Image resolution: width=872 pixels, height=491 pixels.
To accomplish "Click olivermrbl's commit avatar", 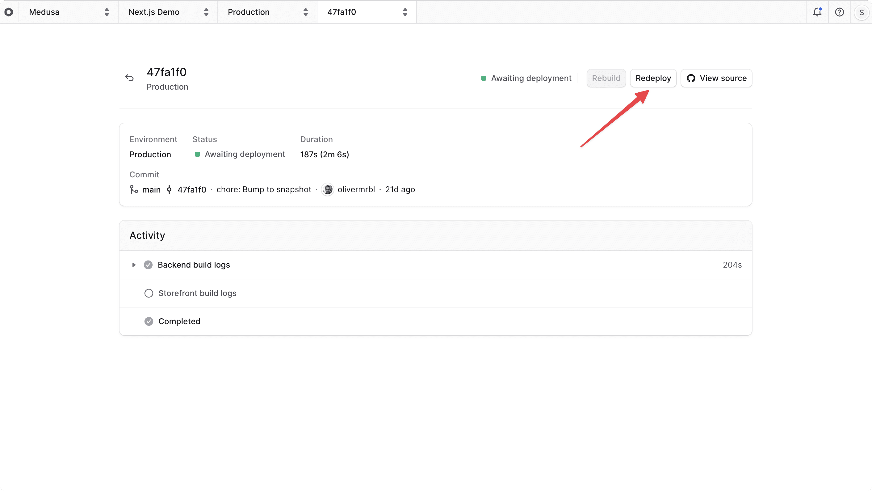I will (x=327, y=189).
